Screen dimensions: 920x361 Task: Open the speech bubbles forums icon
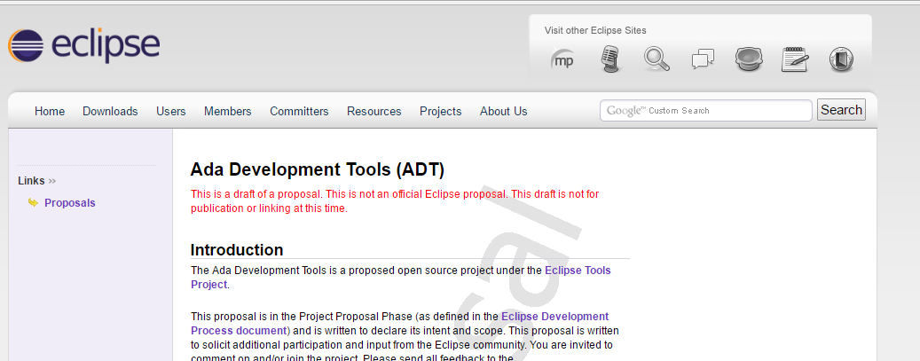click(703, 59)
